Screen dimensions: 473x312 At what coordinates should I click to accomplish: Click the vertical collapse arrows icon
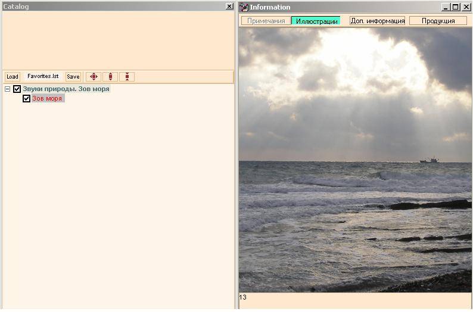tap(127, 77)
